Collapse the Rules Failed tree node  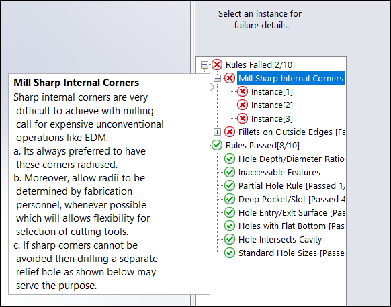pos(204,65)
